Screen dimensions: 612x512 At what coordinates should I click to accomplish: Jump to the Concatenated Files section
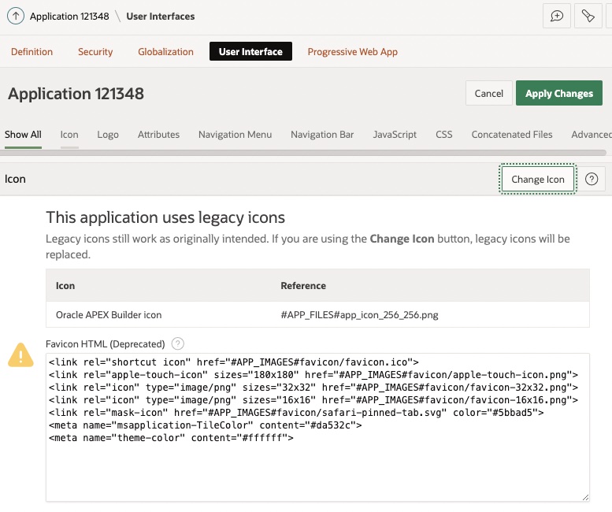(x=512, y=135)
